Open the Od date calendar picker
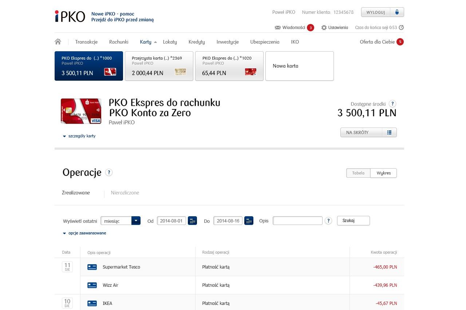 pyautogui.click(x=192, y=221)
